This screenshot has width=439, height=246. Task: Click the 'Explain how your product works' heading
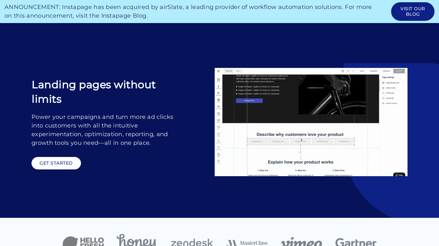coord(300,162)
